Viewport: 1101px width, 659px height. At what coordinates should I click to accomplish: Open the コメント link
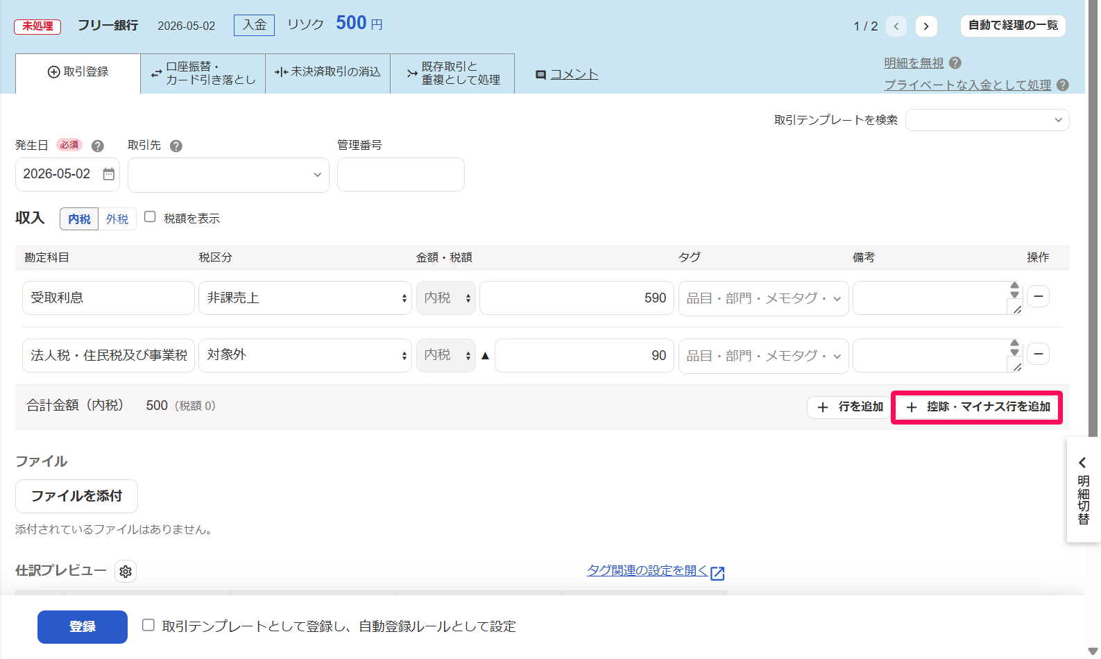coord(574,75)
